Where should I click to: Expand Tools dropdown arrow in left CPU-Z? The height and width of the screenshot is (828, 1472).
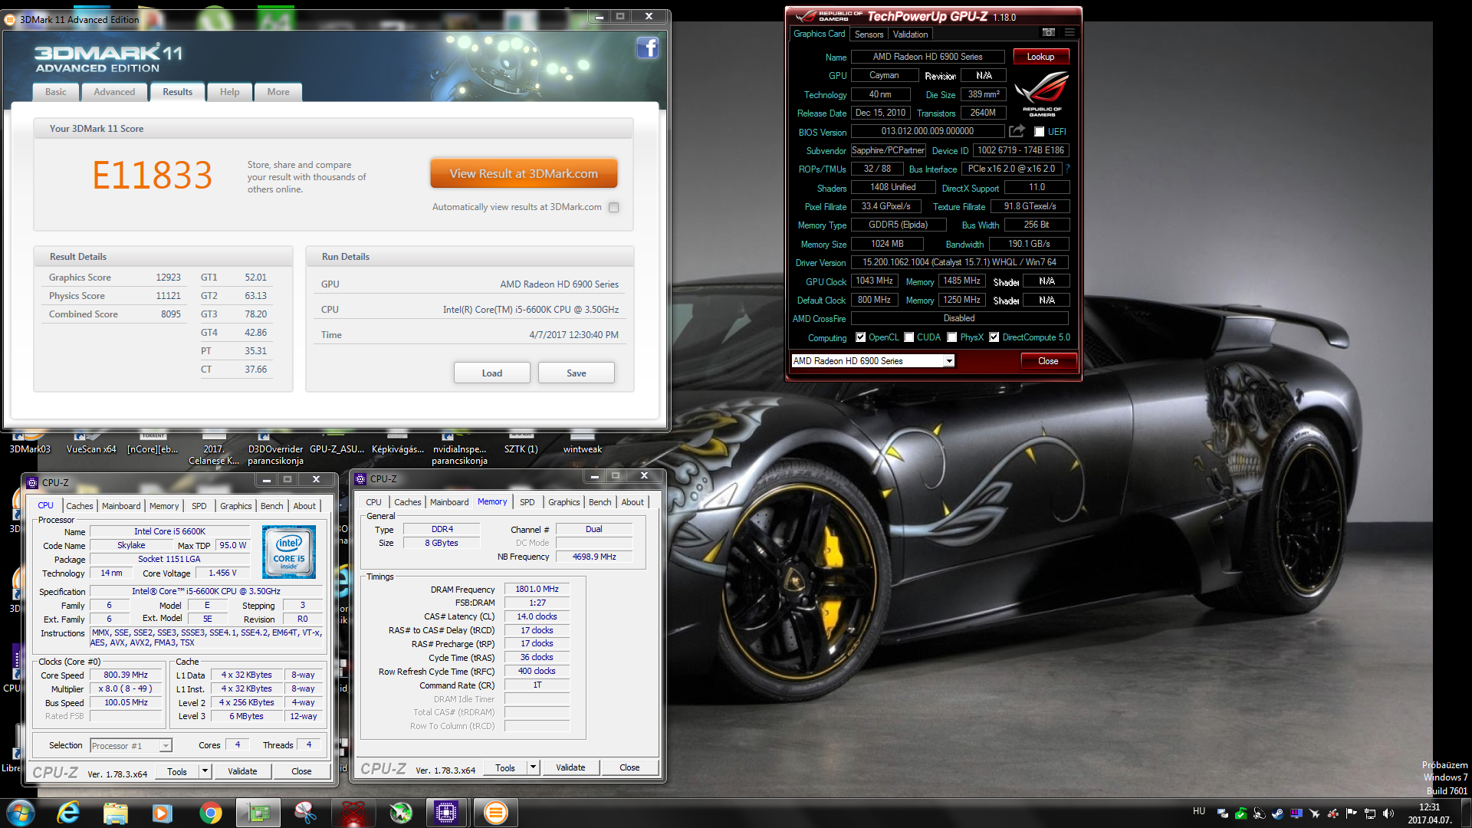pos(205,771)
